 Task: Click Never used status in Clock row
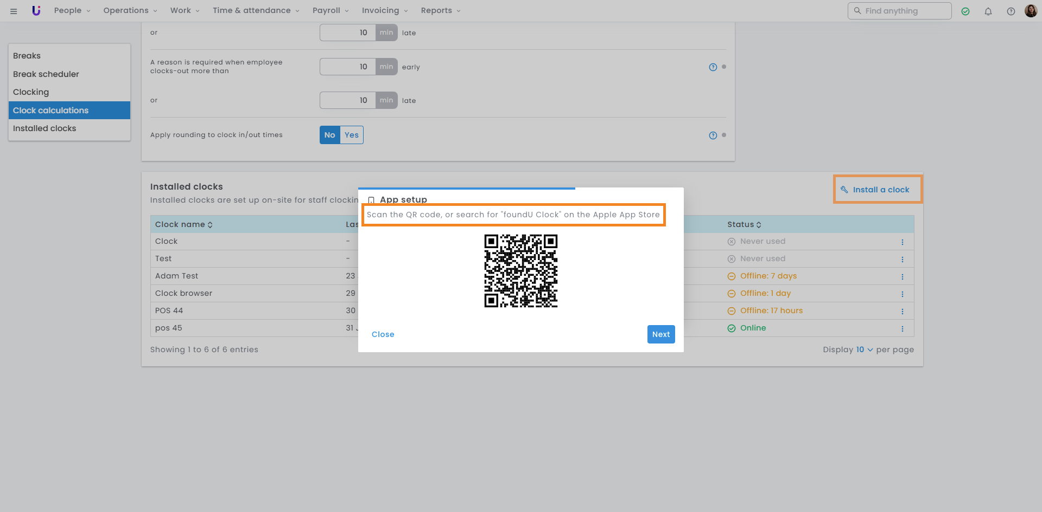coord(757,241)
